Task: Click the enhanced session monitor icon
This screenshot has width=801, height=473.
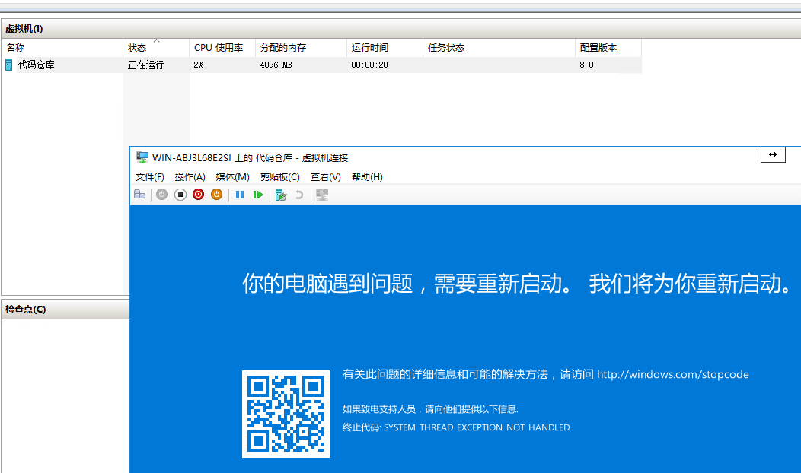Action: pos(322,195)
